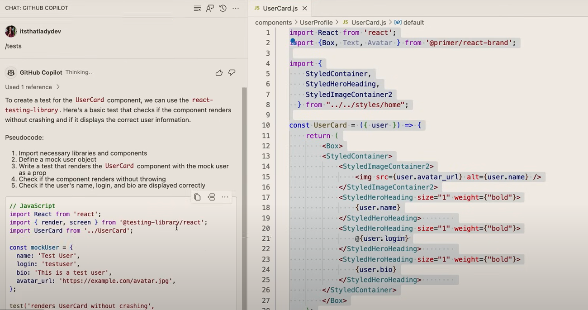The image size is (588, 310).
Task: Click 'itsthatladydev' username in chat
Action: point(40,31)
